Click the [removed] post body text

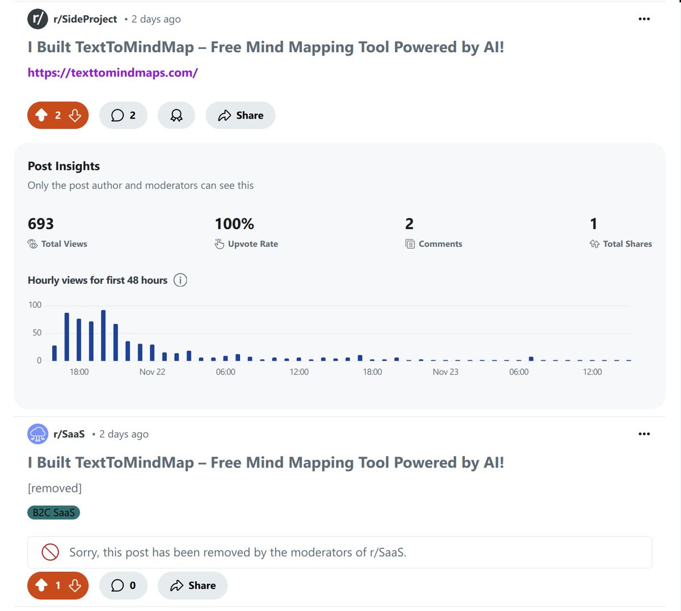(x=54, y=488)
